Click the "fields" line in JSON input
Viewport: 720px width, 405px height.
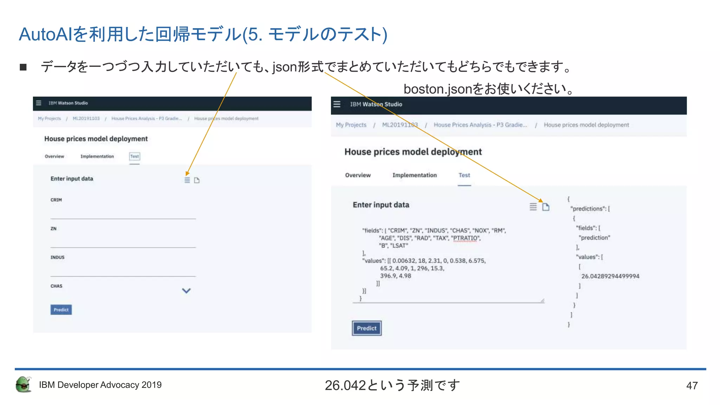coord(434,231)
